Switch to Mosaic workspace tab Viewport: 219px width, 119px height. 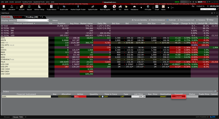pos(7,117)
